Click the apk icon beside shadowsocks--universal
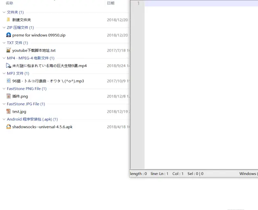Screen dimensions: 258x210 click(8, 127)
